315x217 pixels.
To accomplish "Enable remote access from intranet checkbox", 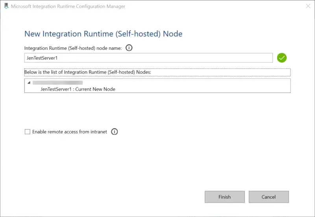I will pyautogui.click(x=28, y=132).
